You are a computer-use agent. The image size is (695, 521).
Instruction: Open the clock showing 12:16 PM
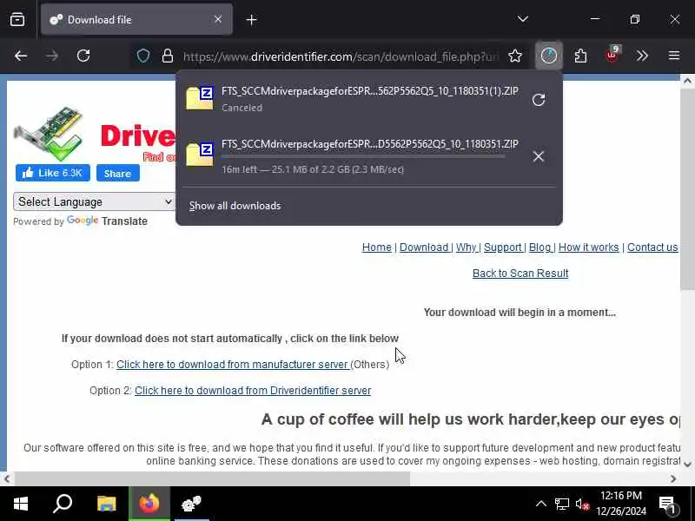pos(621,504)
